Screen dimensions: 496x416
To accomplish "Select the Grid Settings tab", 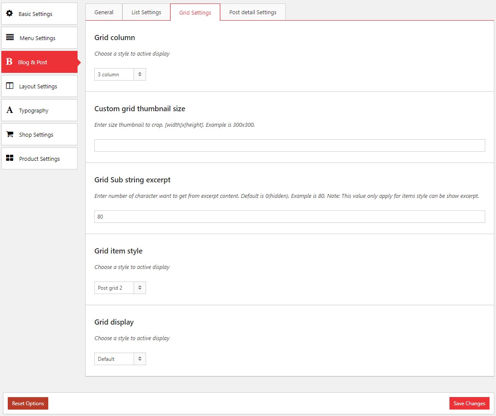I will click(x=195, y=13).
